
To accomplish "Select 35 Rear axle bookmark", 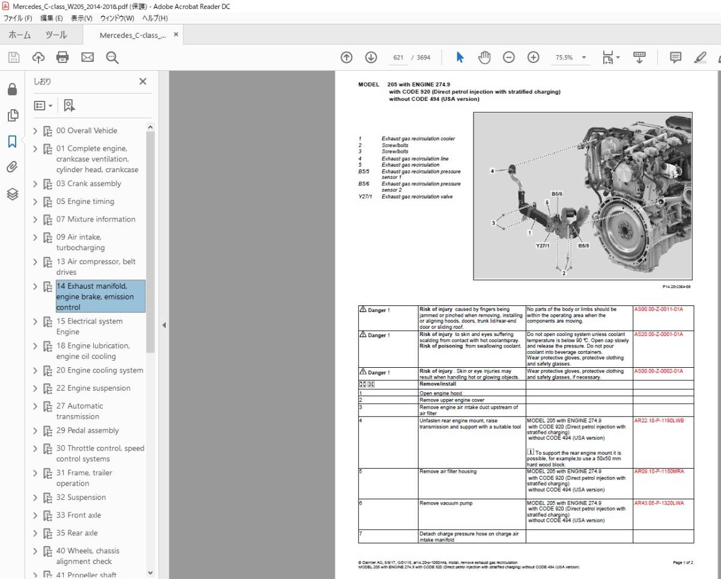I will click(78, 533).
